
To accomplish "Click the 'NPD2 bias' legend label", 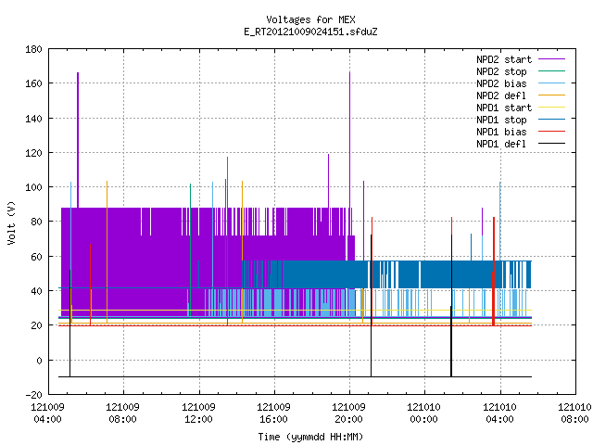I will pyautogui.click(x=501, y=83).
